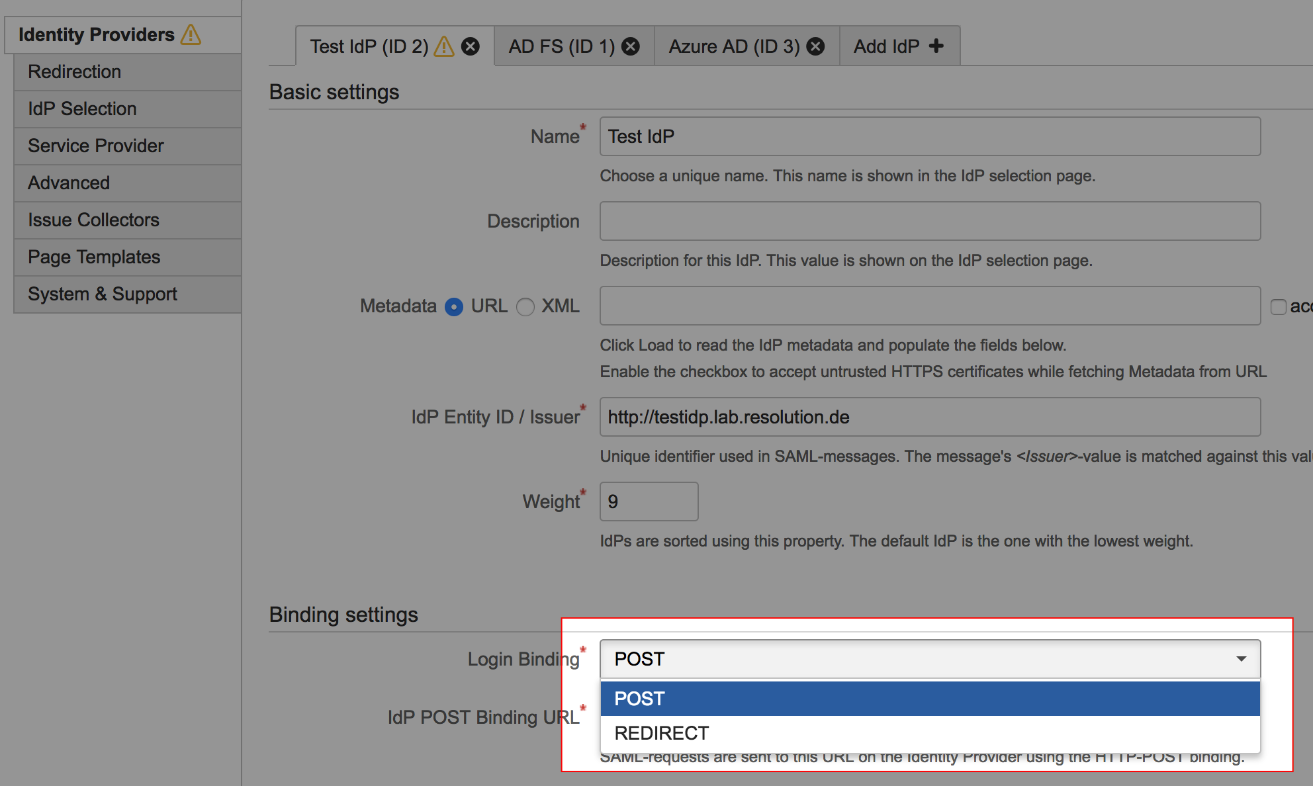The width and height of the screenshot is (1313, 786).
Task: Switch to Azure AD (ID 3) tab
Action: (x=733, y=46)
